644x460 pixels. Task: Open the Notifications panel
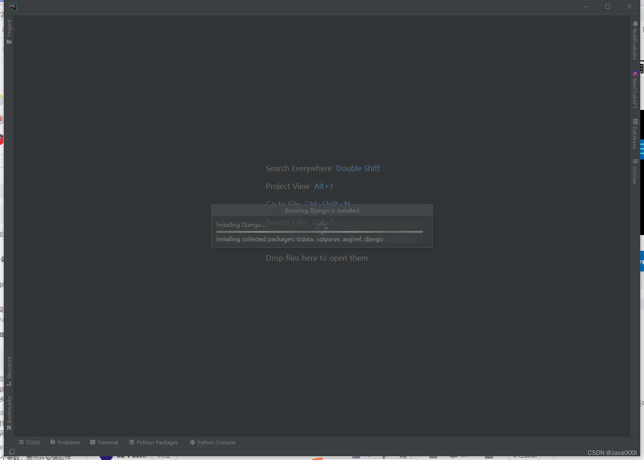[635, 40]
